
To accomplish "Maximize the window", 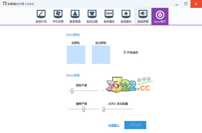I will [186, 4].
